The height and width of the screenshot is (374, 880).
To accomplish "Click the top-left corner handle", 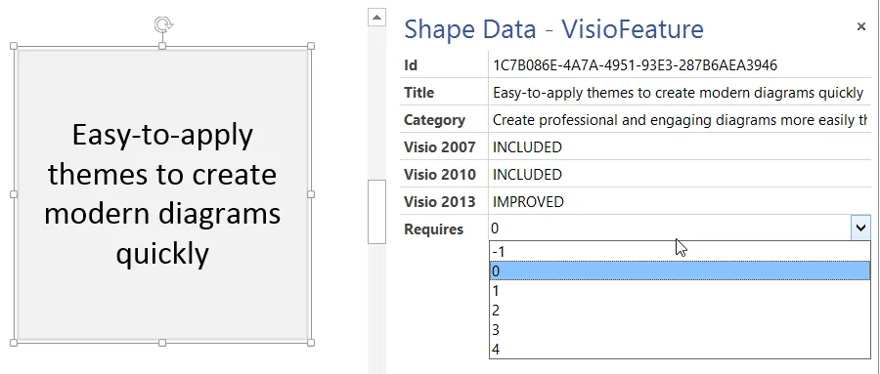I will 14,46.
